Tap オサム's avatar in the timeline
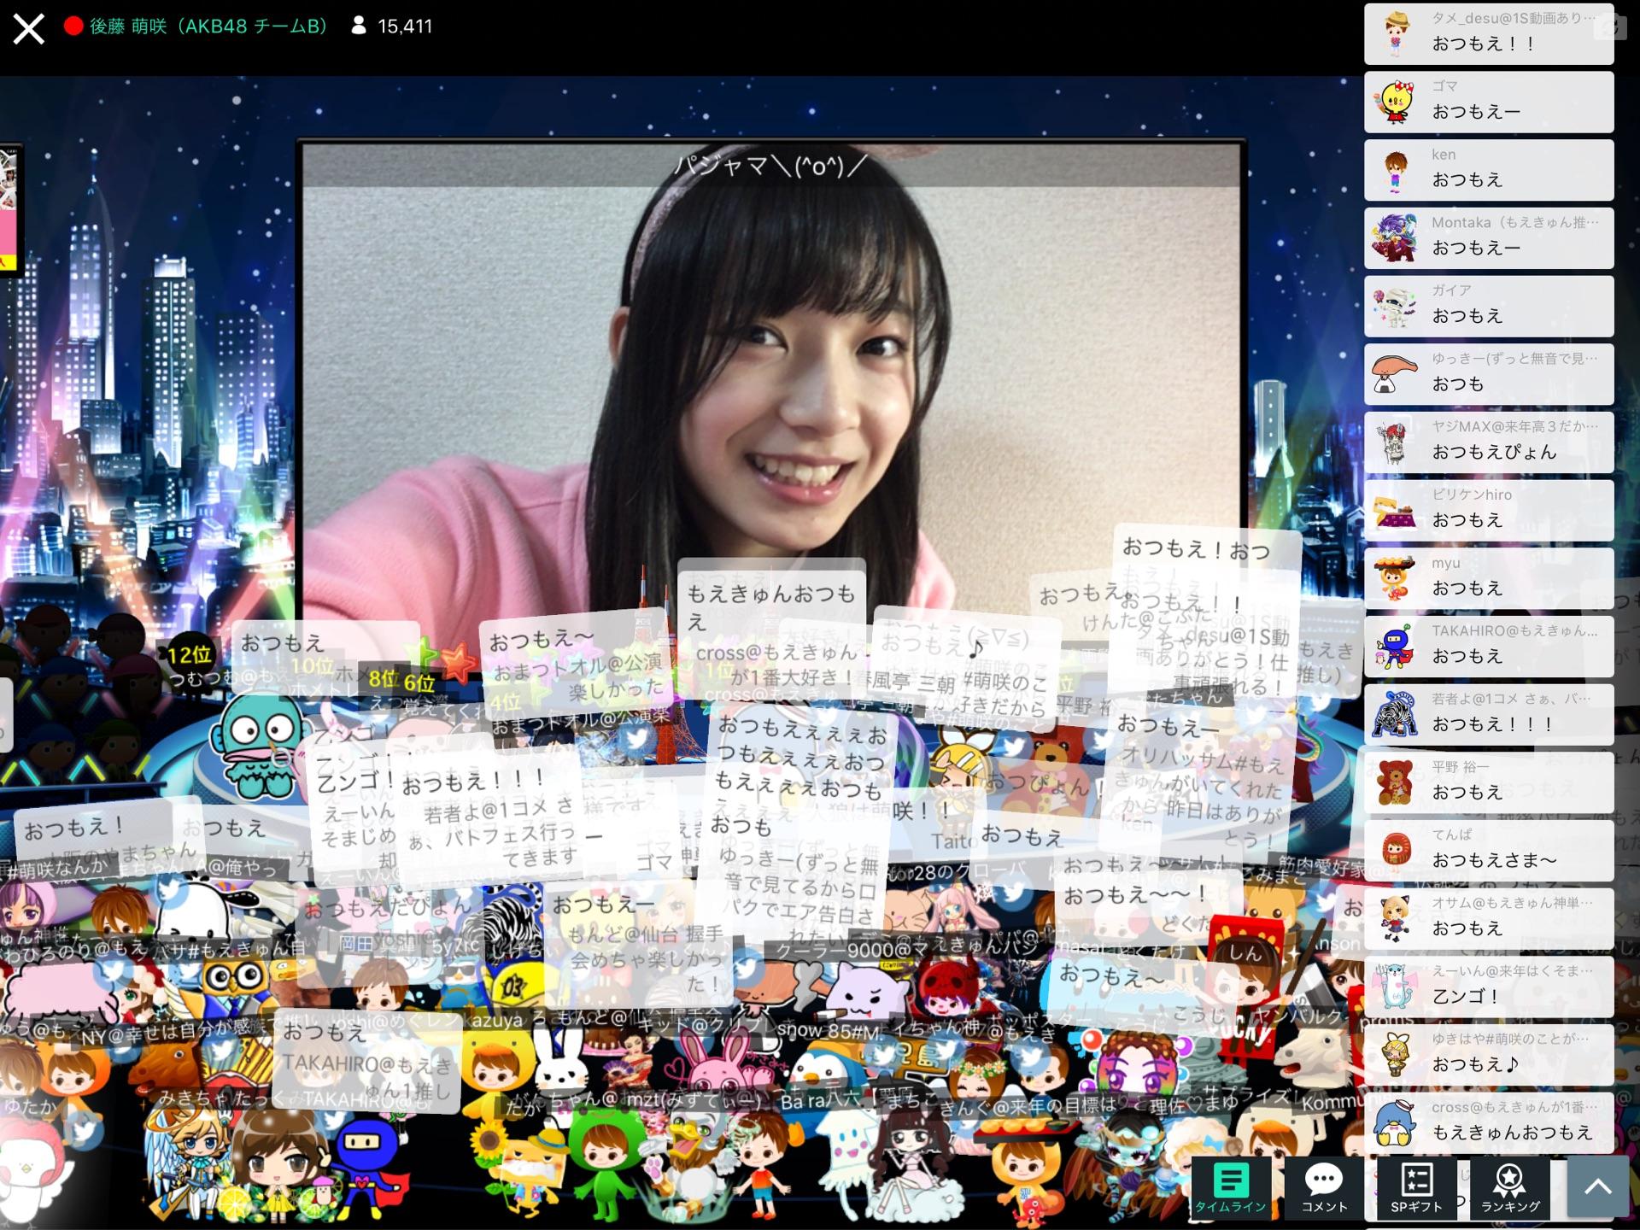Screen dimensions: 1640x1230 [x=1394, y=918]
